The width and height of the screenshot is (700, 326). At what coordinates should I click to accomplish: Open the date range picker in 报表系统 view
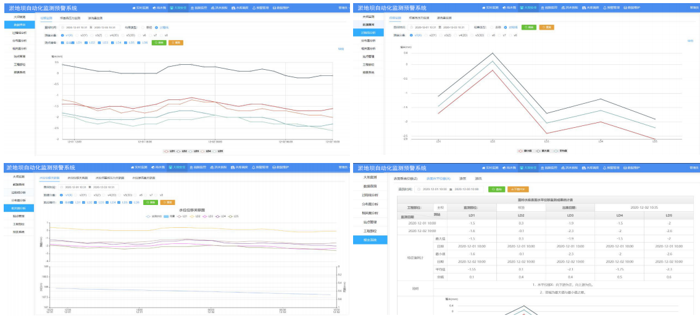(x=449, y=189)
